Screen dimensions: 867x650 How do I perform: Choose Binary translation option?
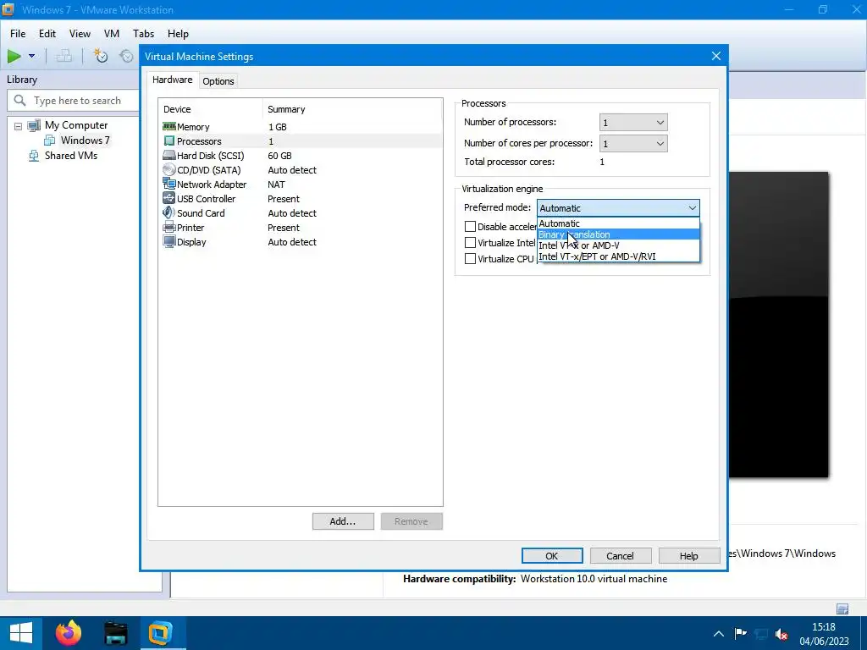click(617, 234)
